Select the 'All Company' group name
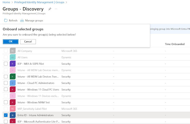The height and width of the screenshot is (124, 190). point(25,51)
